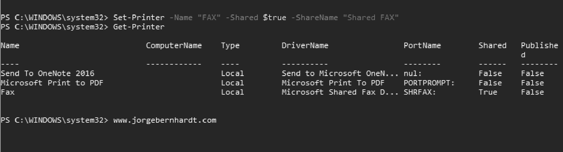563x152 pixels.
Task: Click the ComputerName column header
Action: 174,46
